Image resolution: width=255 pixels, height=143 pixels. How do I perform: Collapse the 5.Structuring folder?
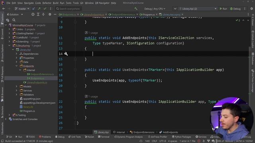click(x=9, y=46)
